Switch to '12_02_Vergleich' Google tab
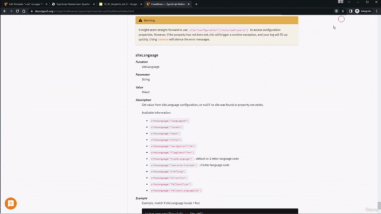This screenshot has width=381, height=214. coord(120,4)
